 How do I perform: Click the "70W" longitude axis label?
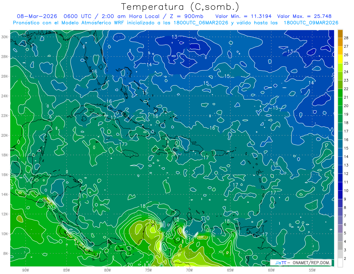[x=189, y=270]
